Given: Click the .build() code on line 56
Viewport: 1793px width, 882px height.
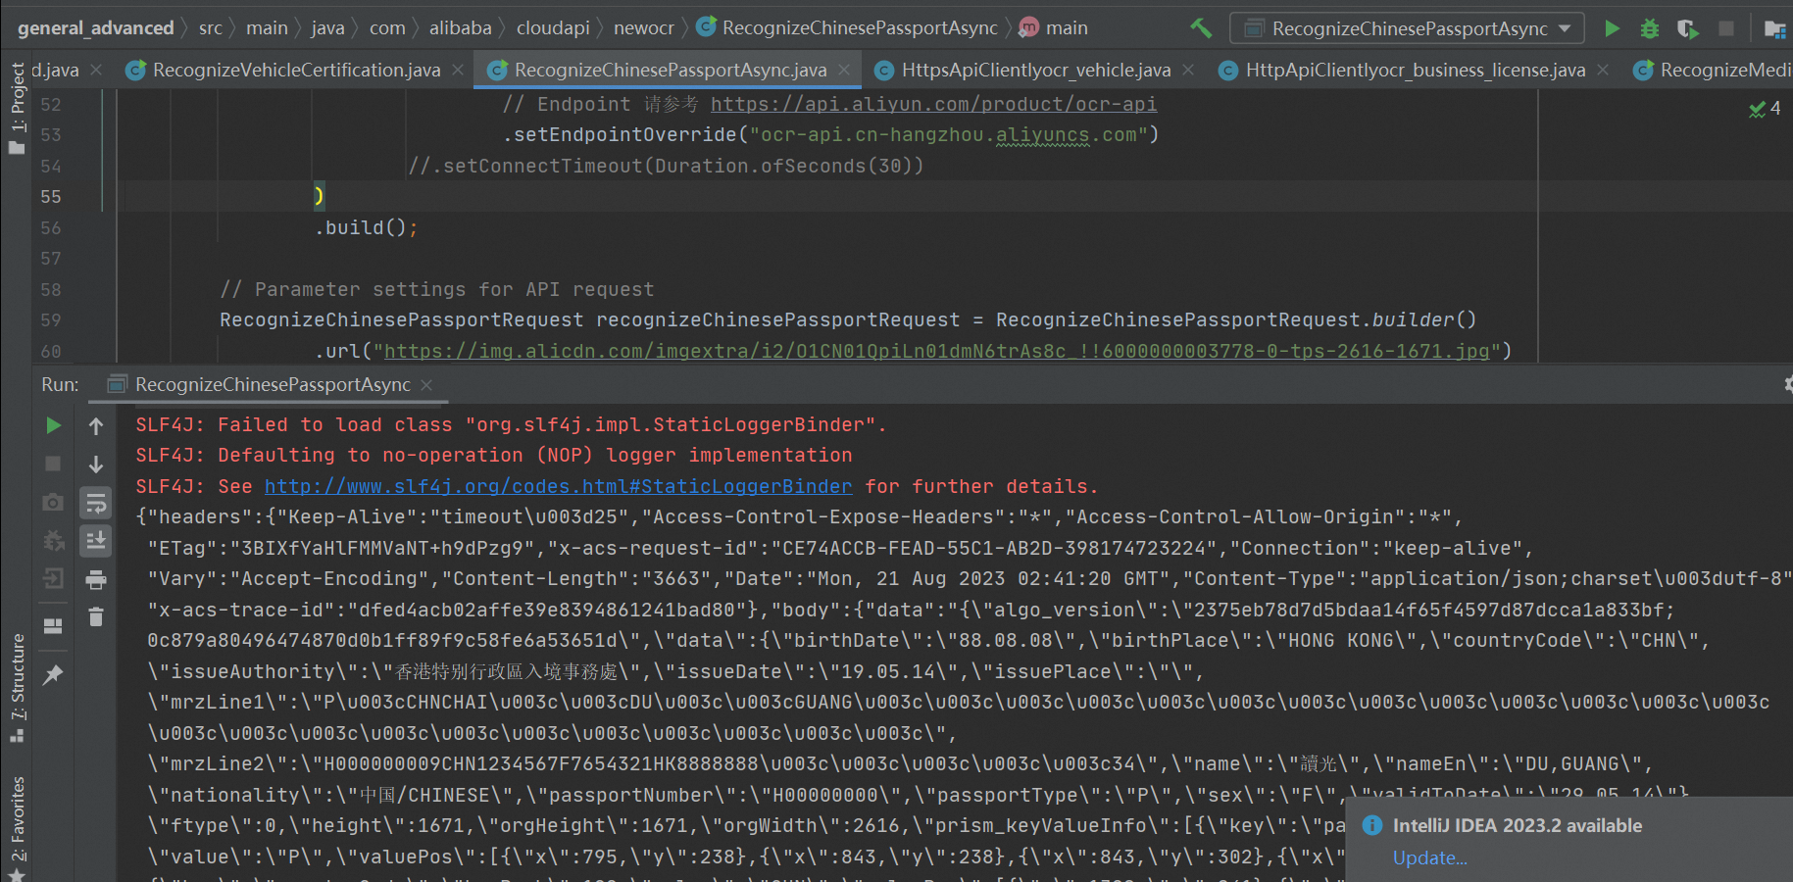Looking at the screenshot, I should [x=366, y=227].
